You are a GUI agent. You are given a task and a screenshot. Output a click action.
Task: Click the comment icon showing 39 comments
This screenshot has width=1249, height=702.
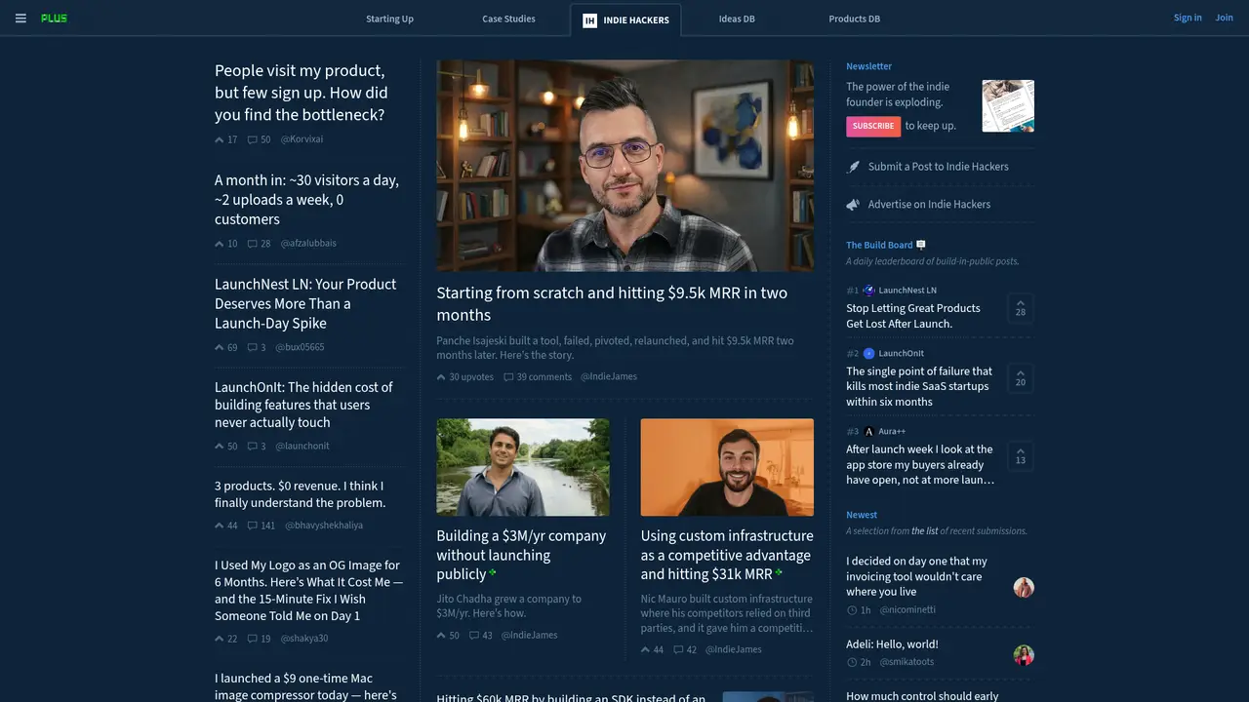[x=508, y=377]
